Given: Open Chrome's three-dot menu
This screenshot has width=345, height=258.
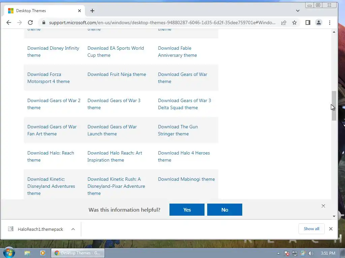Looking at the screenshot, I should pyautogui.click(x=330, y=23).
